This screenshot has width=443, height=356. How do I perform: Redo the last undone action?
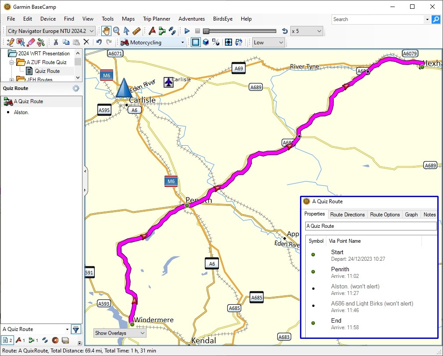(x=109, y=42)
